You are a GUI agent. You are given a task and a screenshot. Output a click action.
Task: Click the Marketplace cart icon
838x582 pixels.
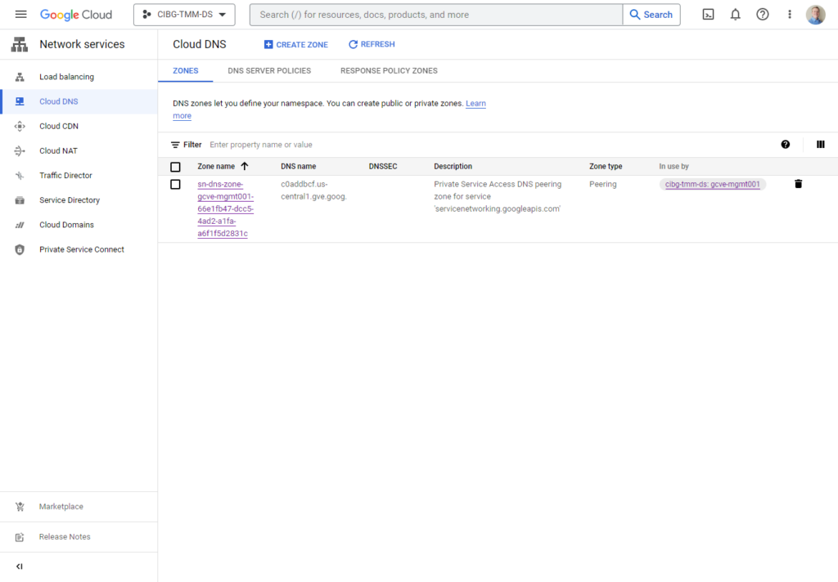[x=20, y=507]
